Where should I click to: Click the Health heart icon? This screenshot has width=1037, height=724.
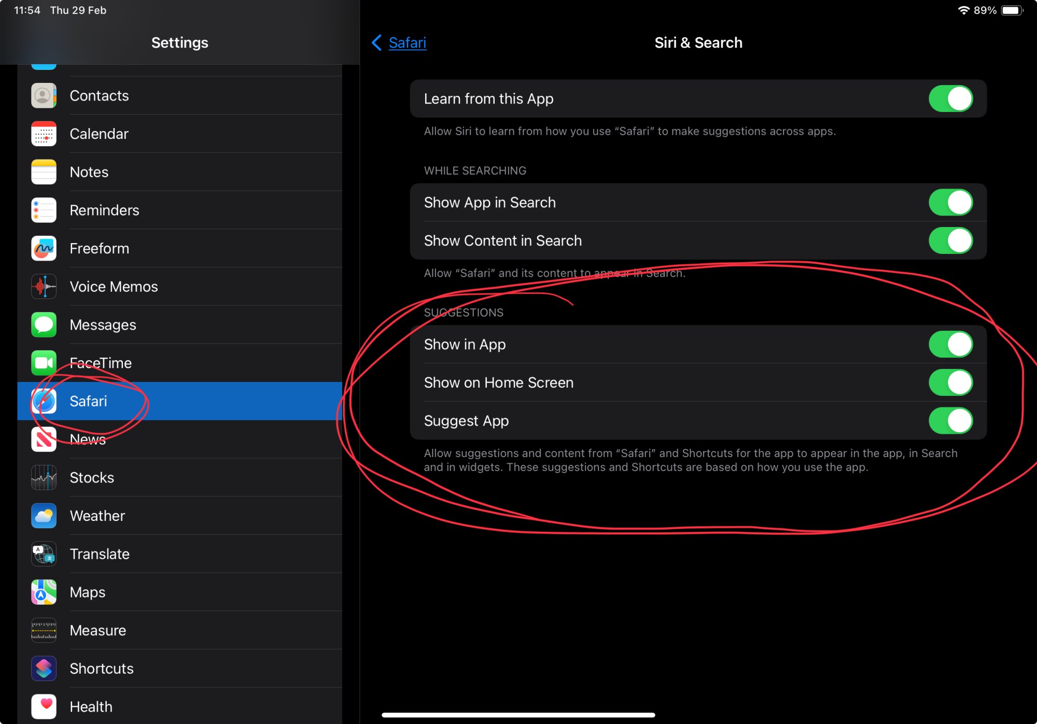point(44,706)
